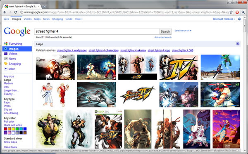
Task: Open the large yellow IV artwork thumbnail
Action: [179, 67]
